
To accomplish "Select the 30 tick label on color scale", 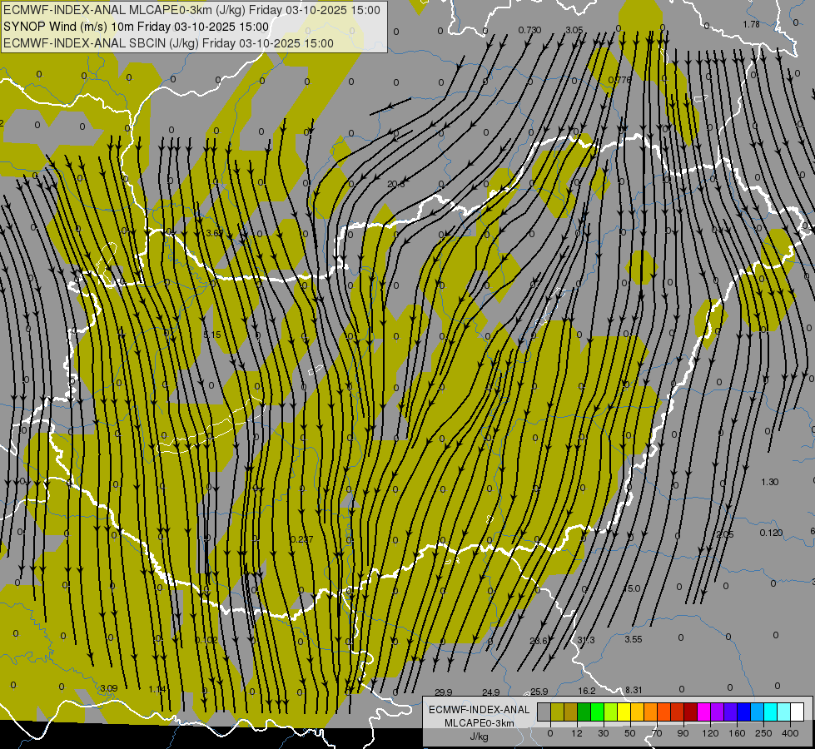I will (603, 733).
